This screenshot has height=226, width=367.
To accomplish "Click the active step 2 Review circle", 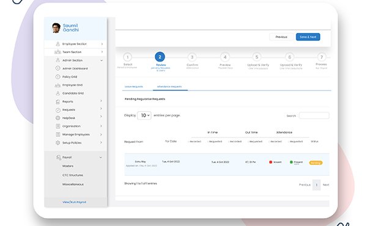I will click(x=160, y=57).
